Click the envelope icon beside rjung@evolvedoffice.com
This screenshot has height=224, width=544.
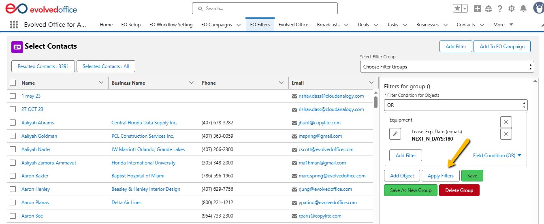tap(294, 189)
